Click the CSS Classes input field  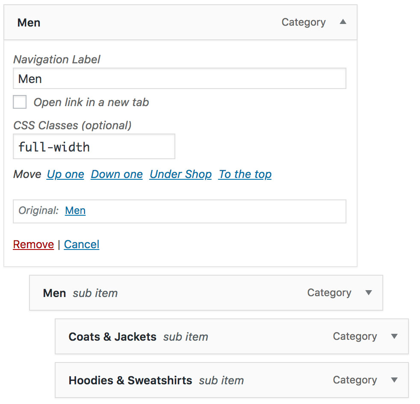click(x=94, y=147)
